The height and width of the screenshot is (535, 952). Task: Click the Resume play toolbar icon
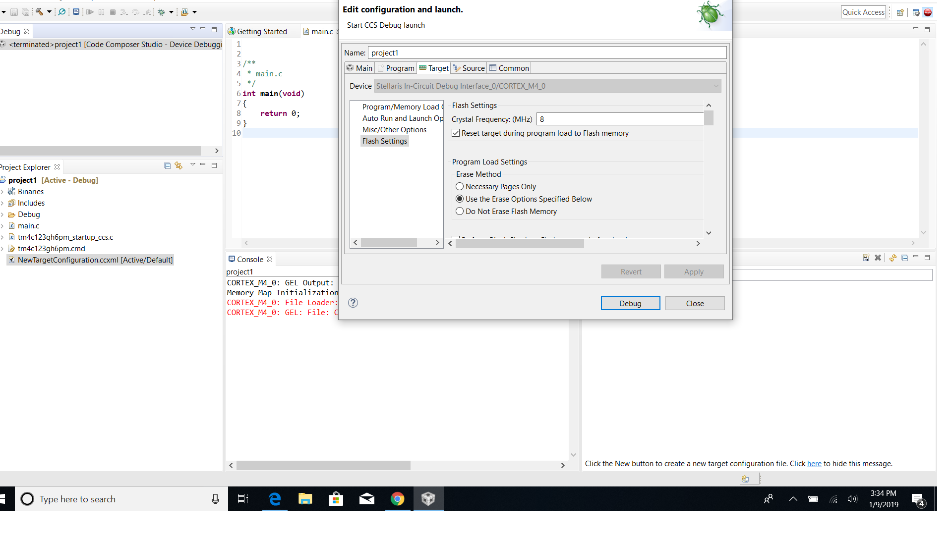click(90, 12)
